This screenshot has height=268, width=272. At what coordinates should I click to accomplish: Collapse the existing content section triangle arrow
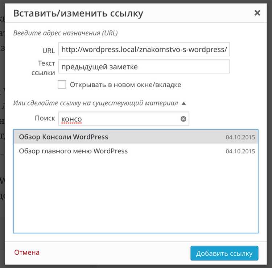click(184, 103)
